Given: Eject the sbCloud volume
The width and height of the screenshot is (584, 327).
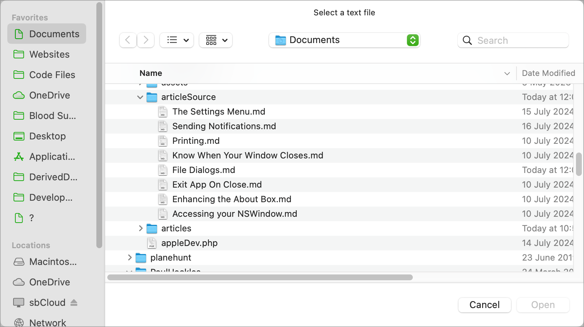Looking at the screenshot, I should [x=74, y=303].
